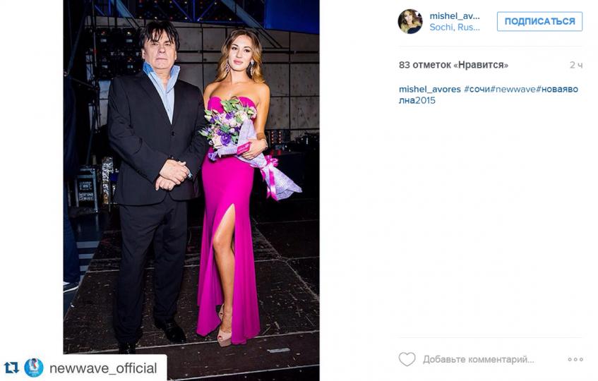The width and height of the screenshot is (598, 381).
Task: Click the 2 ч post timestamp
Action: (x=576, y=65)
